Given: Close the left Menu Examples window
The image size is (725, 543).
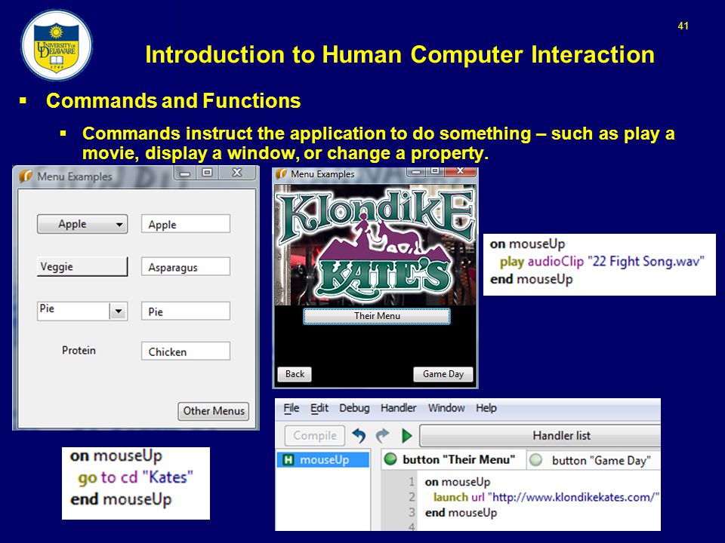Looking at the screenshot, I should [x=237, y=173].
